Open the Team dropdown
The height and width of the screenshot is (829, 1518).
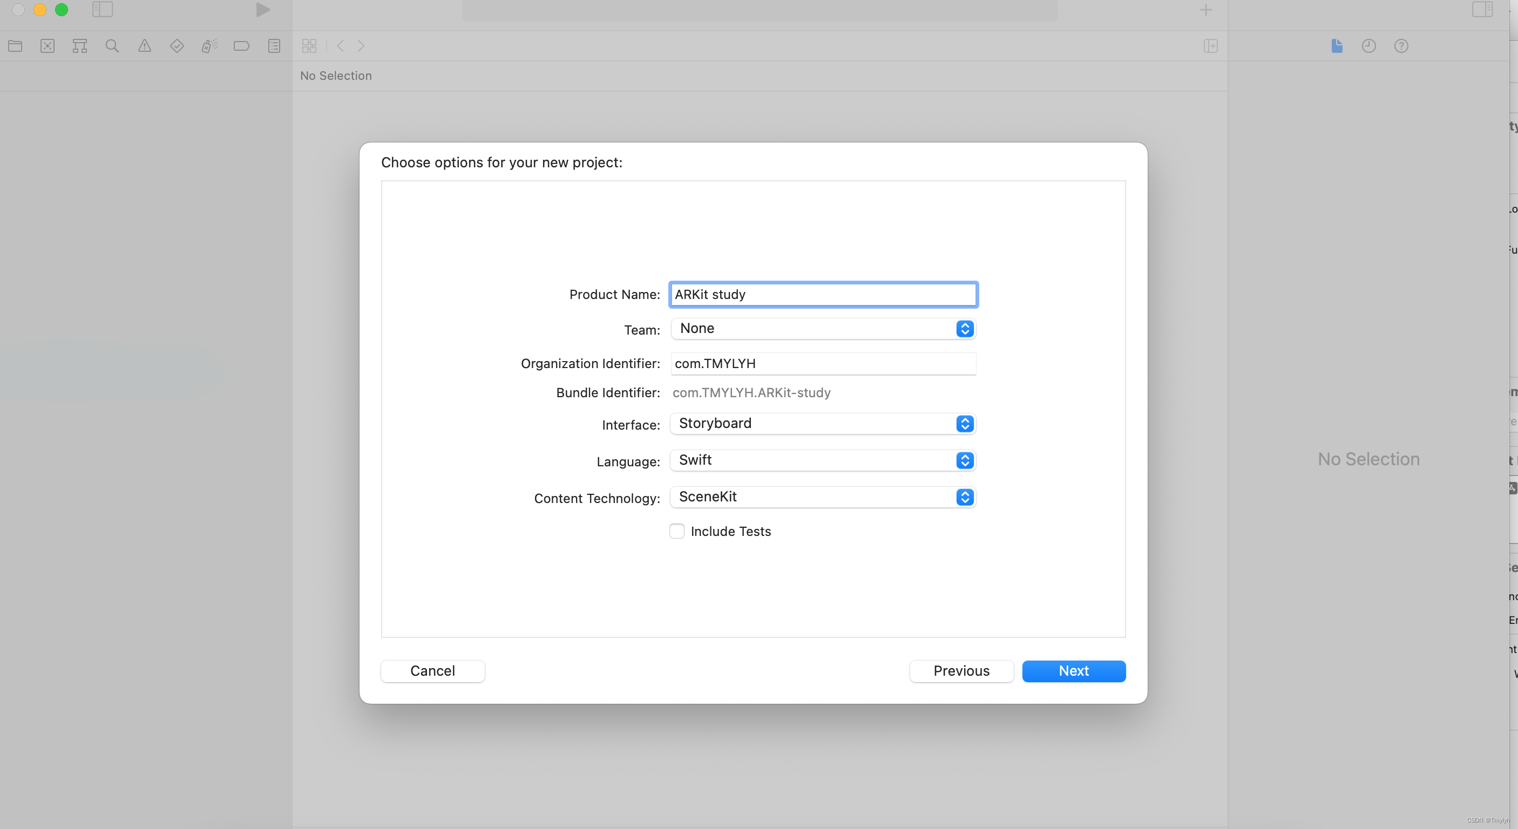click(x=823, y=329)
